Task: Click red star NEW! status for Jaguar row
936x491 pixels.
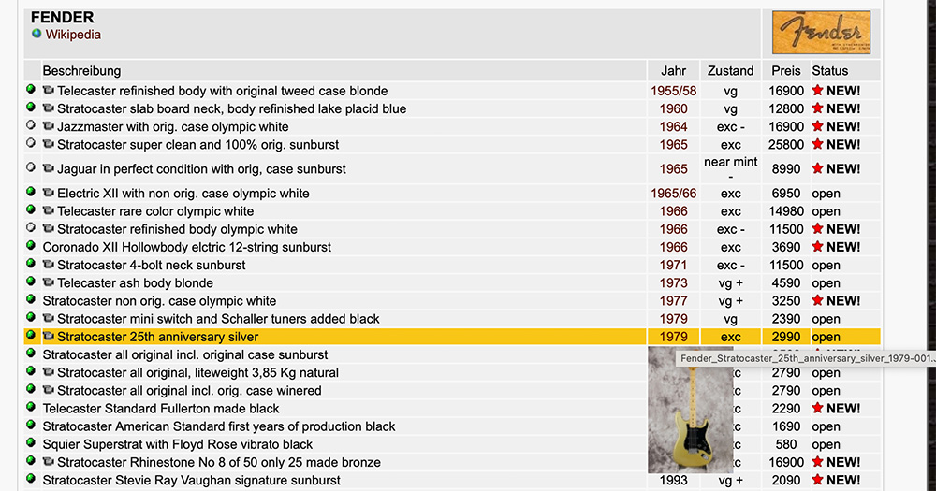Action: [836, 169]
